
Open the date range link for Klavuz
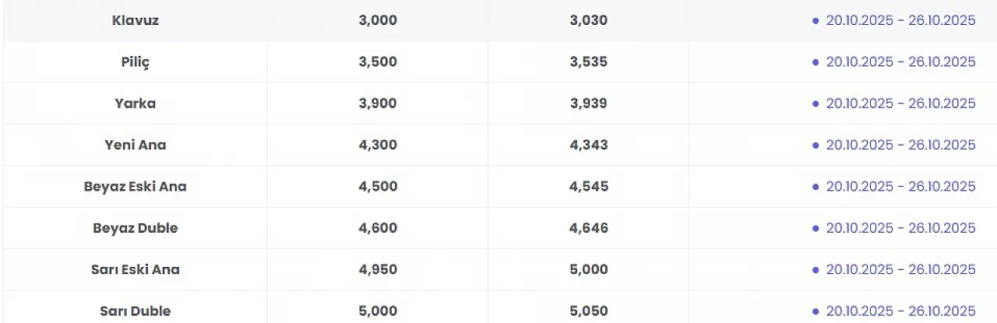[900, 21]
